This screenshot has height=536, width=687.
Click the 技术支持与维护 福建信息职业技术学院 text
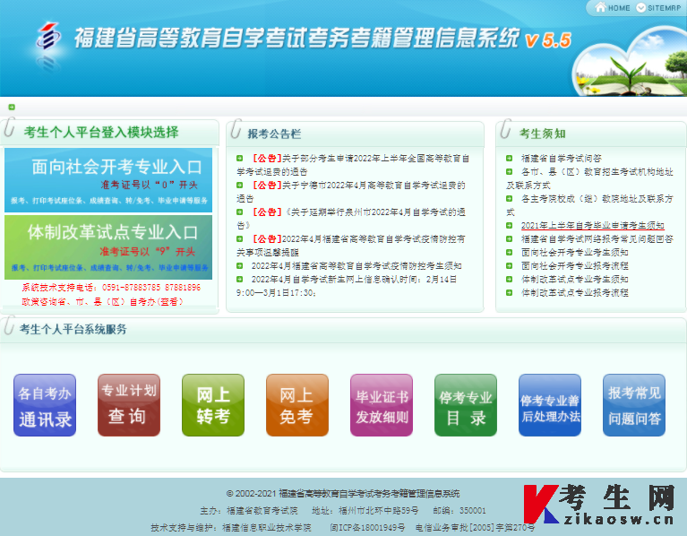[x=231, y=527]
